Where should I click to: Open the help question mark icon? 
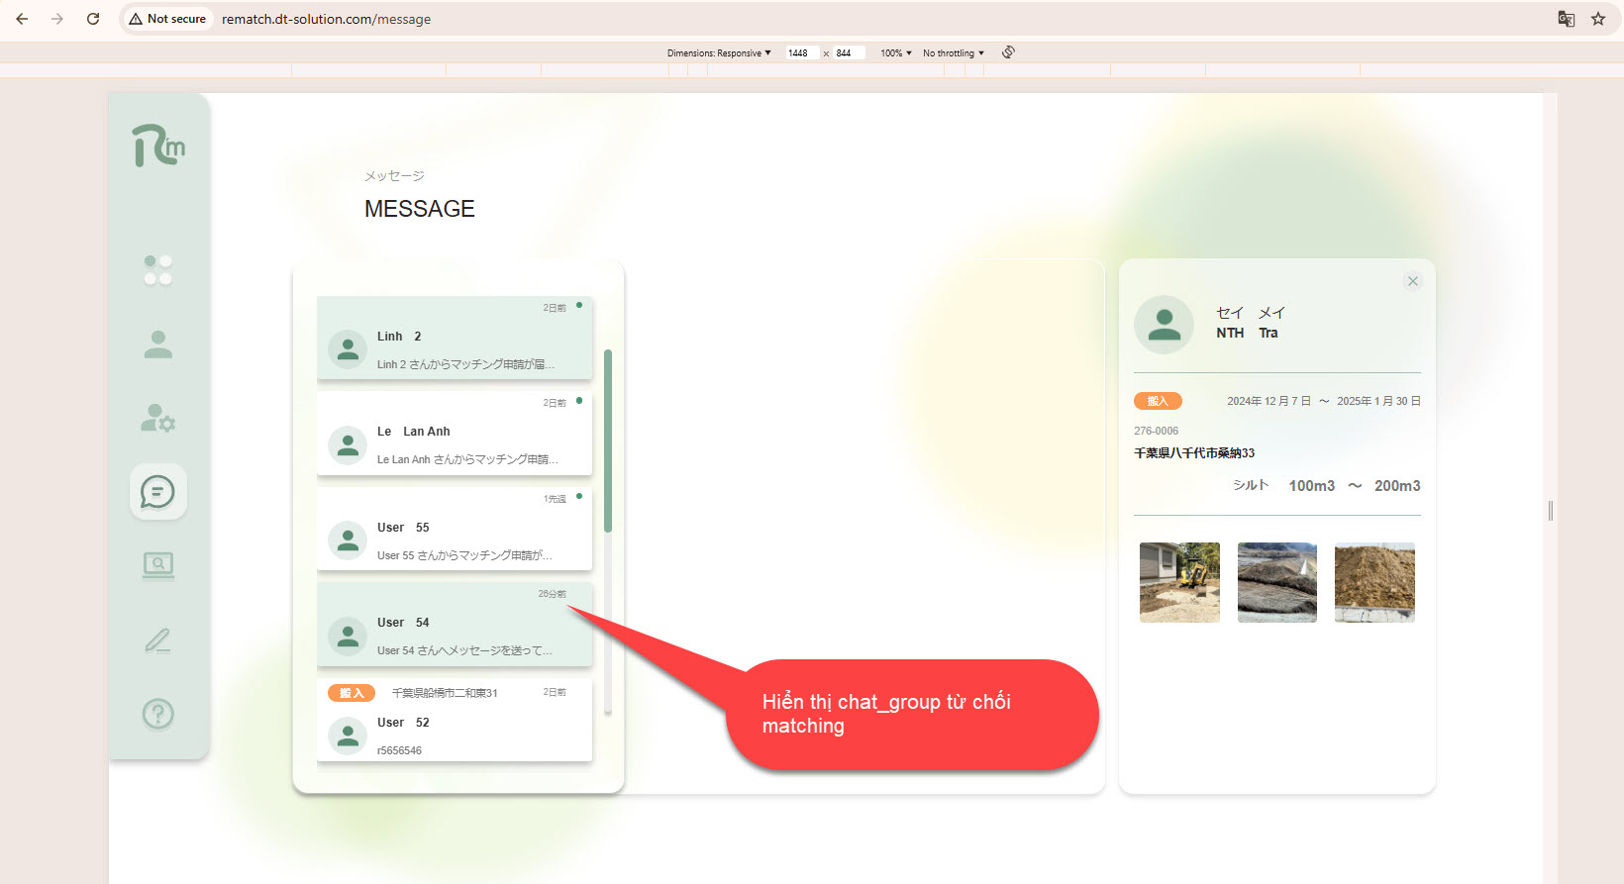click(x=157, y=714)
